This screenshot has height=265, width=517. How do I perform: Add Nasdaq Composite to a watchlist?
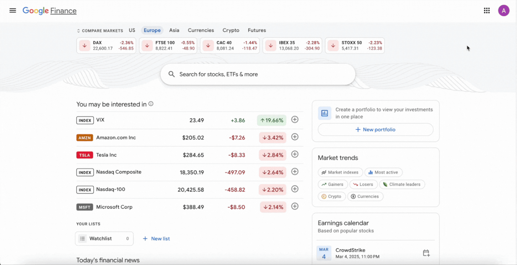point(295,171)
